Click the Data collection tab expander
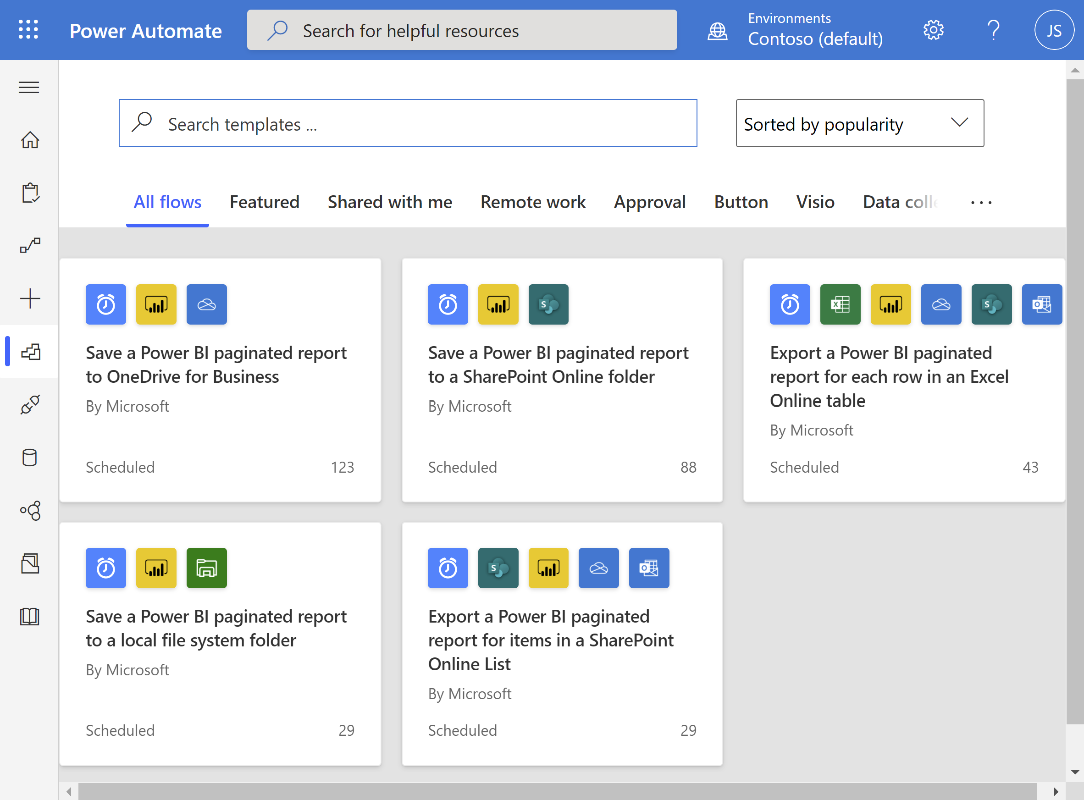 click(980, 200)
